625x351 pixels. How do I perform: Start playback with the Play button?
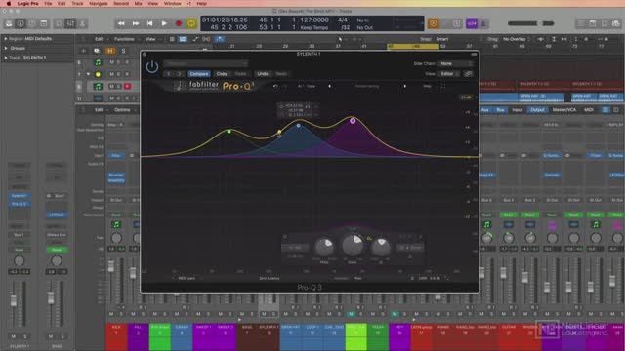pos(164,23)
